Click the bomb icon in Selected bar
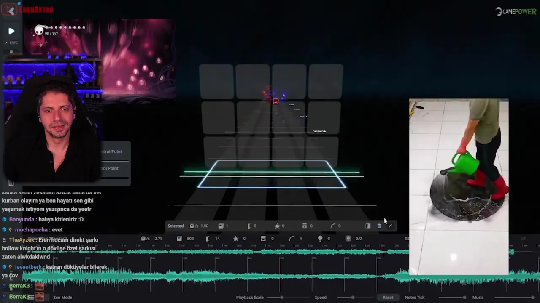The image size is (540, 303). click(x=277, y=226)
